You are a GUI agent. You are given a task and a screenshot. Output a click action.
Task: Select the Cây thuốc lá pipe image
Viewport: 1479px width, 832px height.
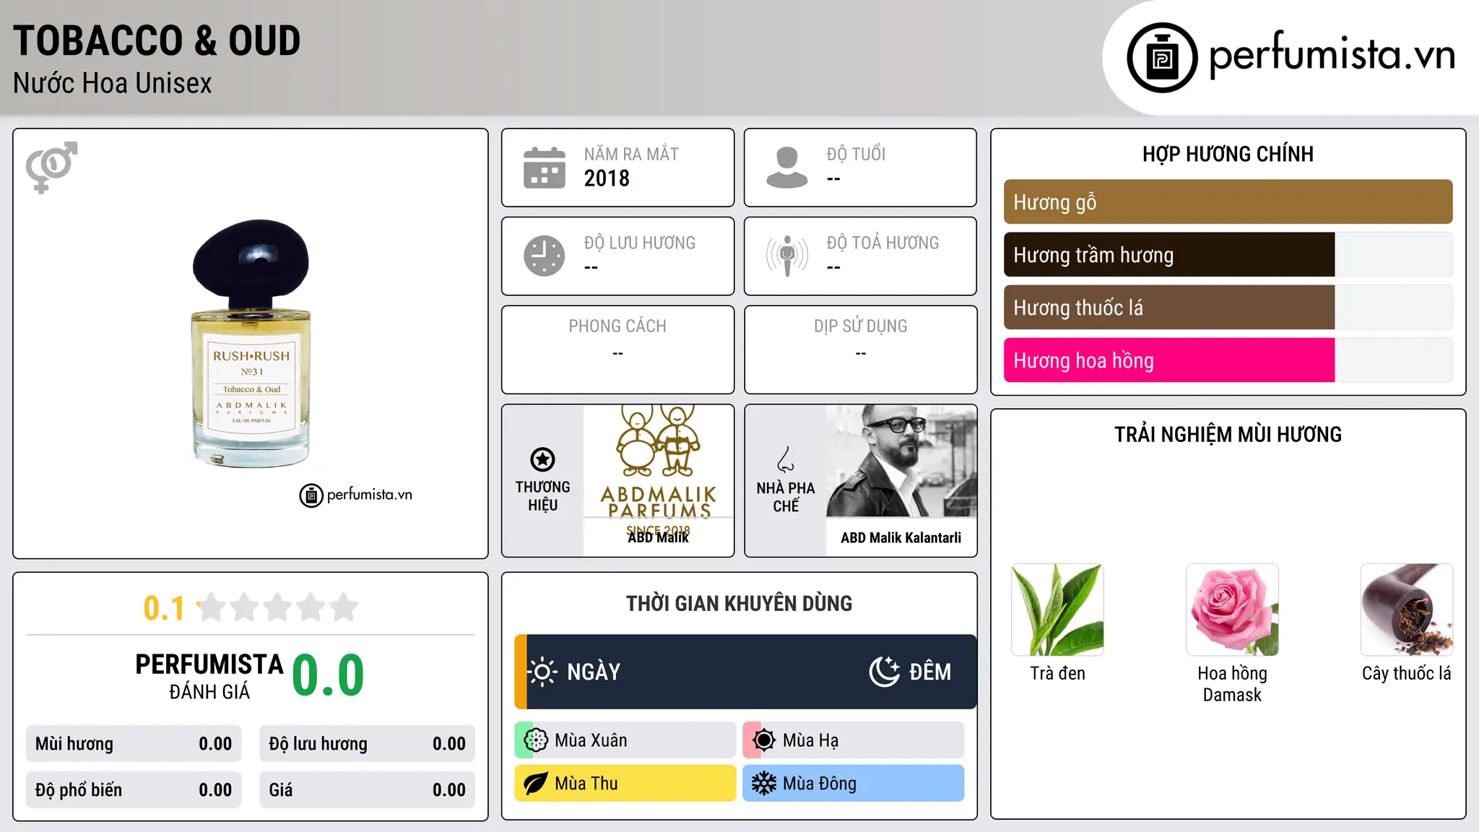(x=1407, y=610)
